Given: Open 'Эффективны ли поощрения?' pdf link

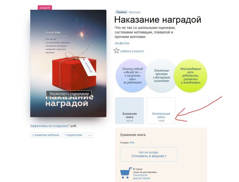Looking at the screenshot, I should pyautogui.click(x=50, y=126).
